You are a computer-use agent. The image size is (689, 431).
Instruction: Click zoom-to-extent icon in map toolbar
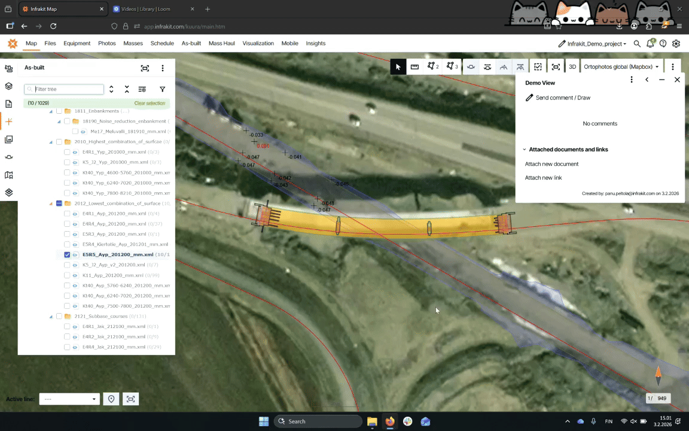pyautogui.click(x=556, y=67)
